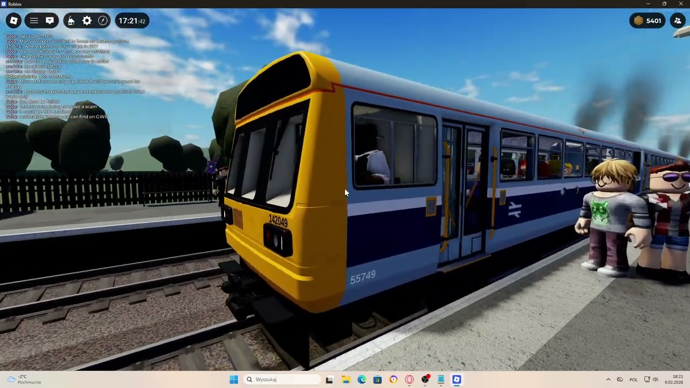The height and width of the screenshot is (388, 690).
Task: Open the Windows Start menu
Action: [x=233, y=379]
